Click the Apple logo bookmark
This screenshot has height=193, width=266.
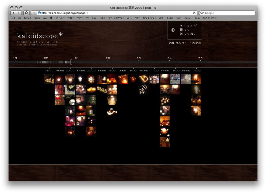tap(51, 18)
